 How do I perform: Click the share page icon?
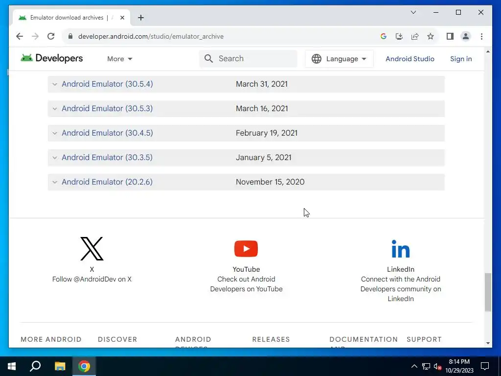coord(415,36)
